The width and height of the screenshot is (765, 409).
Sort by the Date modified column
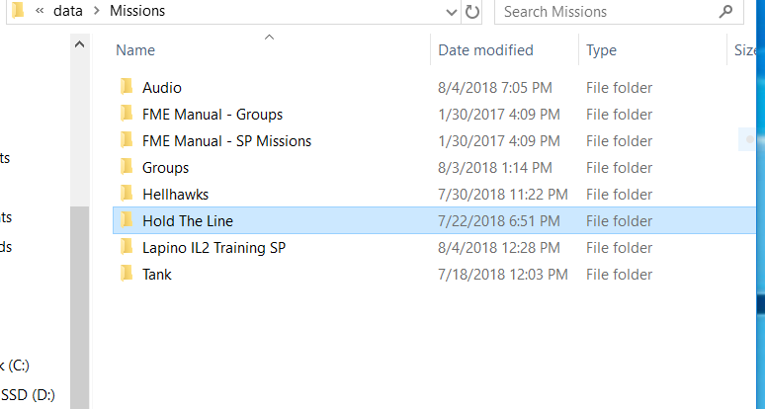[485, 50]
